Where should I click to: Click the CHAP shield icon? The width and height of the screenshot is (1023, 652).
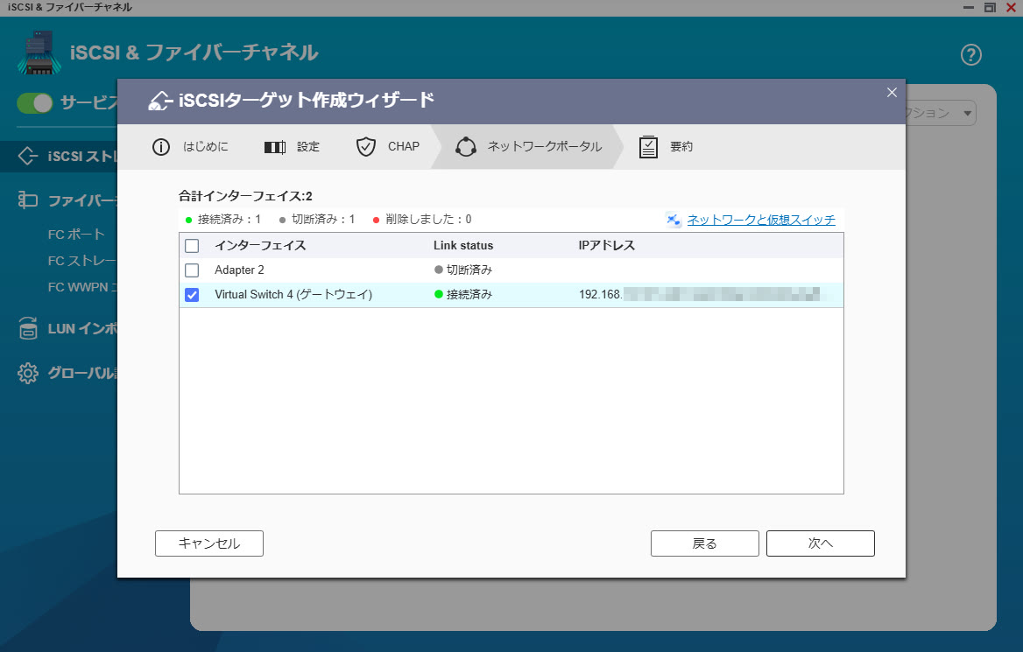tap(365, 147)
